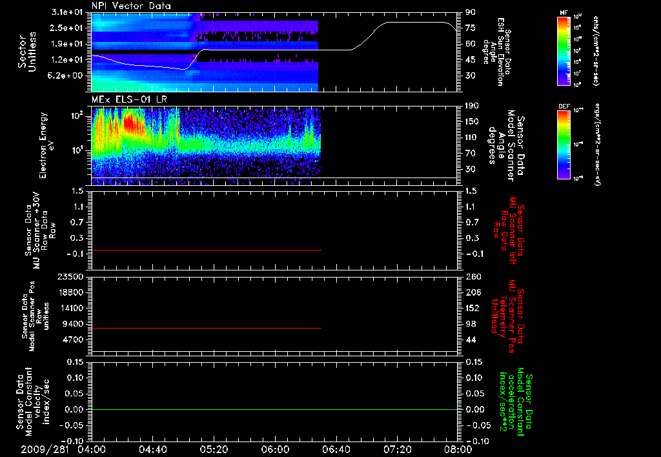This screenshot has height=457, width=661.
Task: Click the 98 telemetry tick label
Action: [471, 324]
